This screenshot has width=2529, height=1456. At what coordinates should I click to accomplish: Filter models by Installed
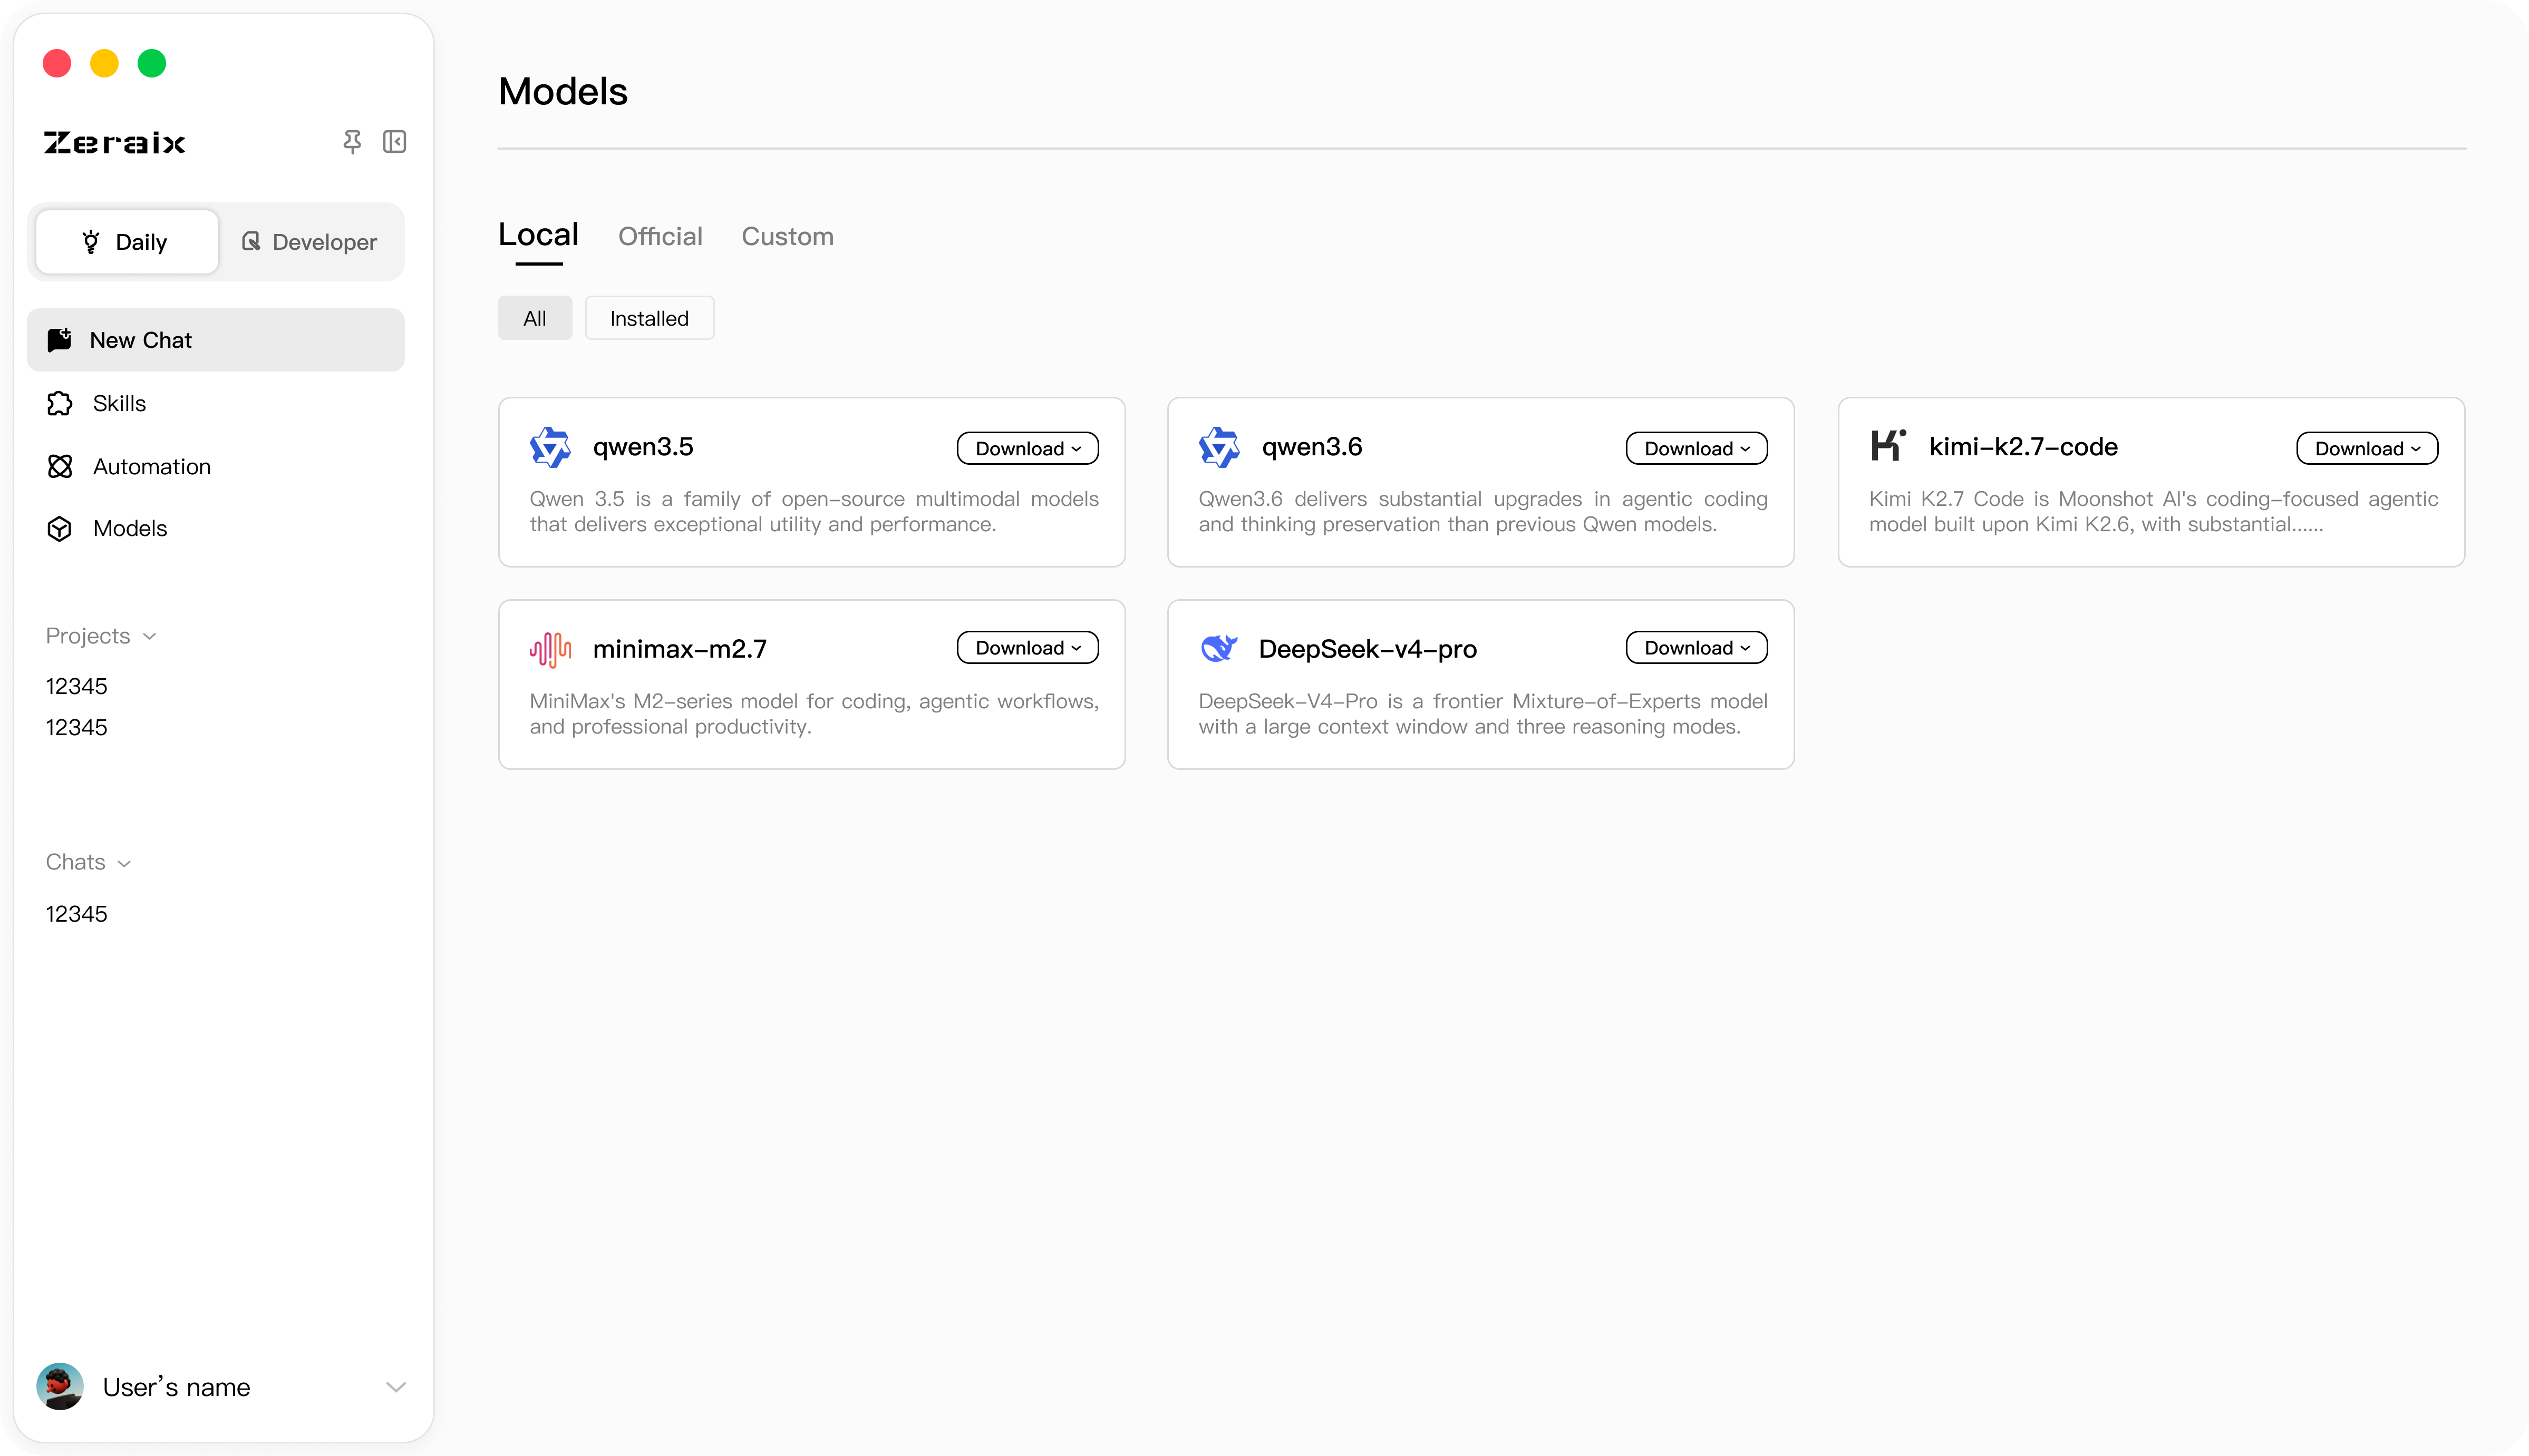click(x=650, y=318)
